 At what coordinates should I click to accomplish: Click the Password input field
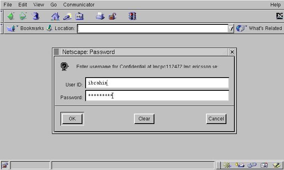coord(157,96)
